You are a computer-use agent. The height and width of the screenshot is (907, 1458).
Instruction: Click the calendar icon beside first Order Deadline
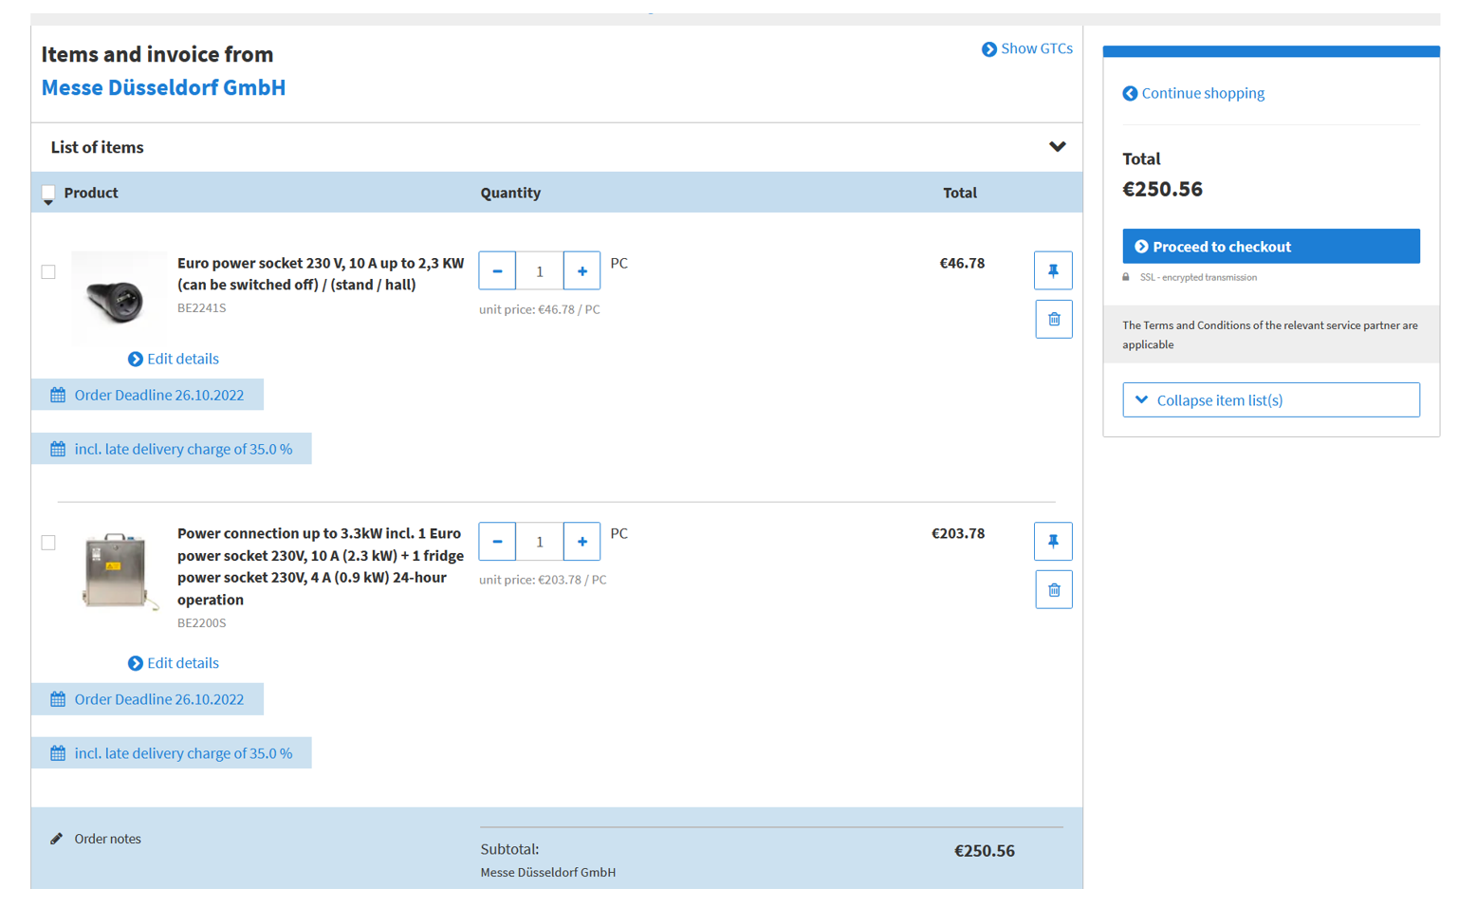[58, 395]
